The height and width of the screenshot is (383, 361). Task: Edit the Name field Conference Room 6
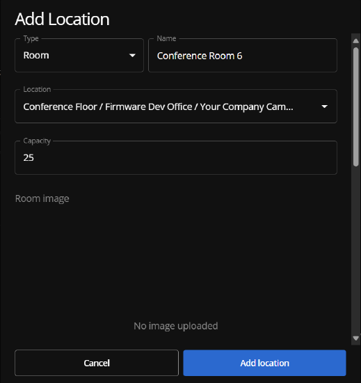[243, 56]
